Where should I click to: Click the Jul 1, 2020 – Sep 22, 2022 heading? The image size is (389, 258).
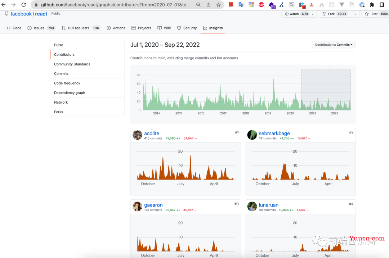pyautogui.click(x=165, y=45)
